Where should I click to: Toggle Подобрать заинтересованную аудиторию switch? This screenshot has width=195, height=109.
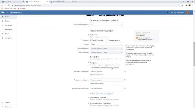click(91, 68)
